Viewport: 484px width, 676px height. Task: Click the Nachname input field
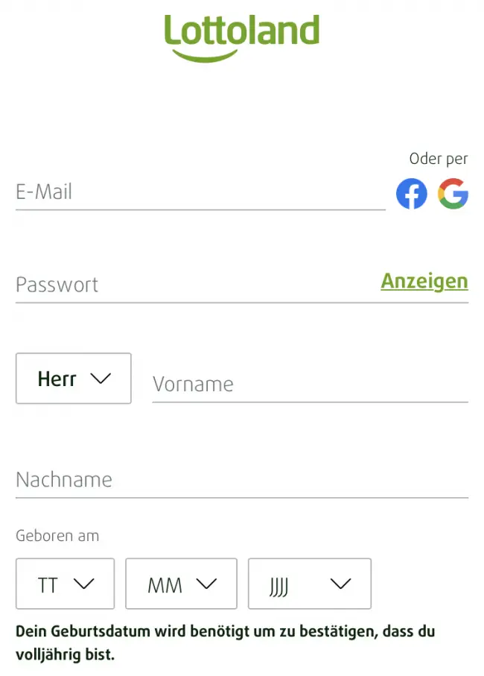point(241,480)
